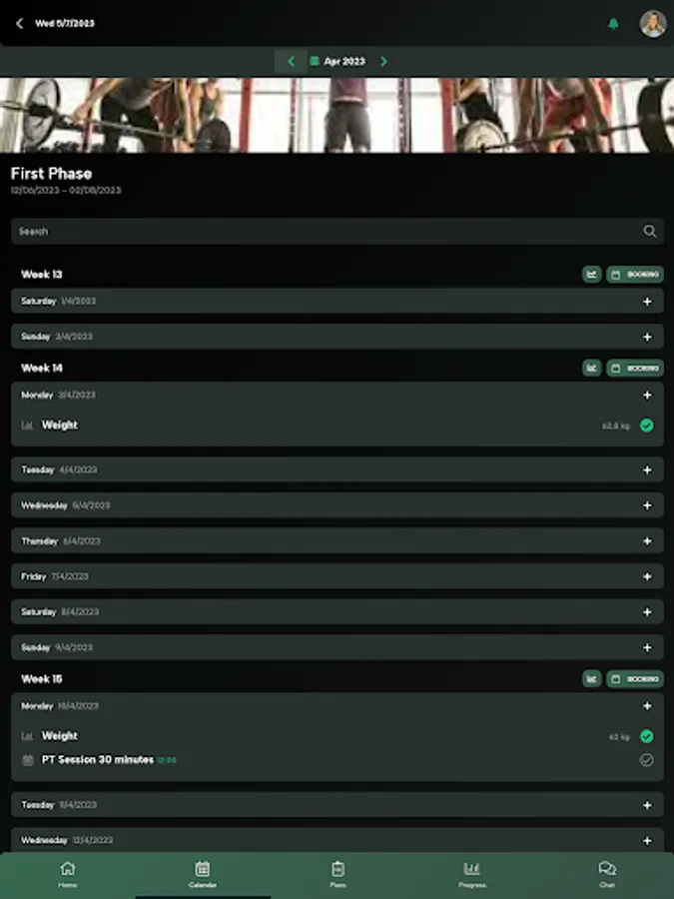This screenshot has width=674, height=899.
Task: Switch to the Home tab
Action: (x=68, y=875)
